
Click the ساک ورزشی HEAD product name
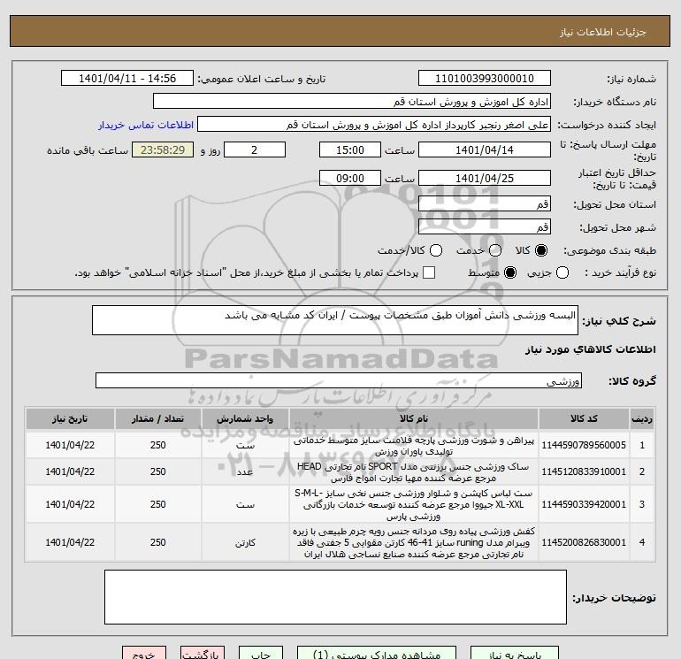(x=414, y=472)
